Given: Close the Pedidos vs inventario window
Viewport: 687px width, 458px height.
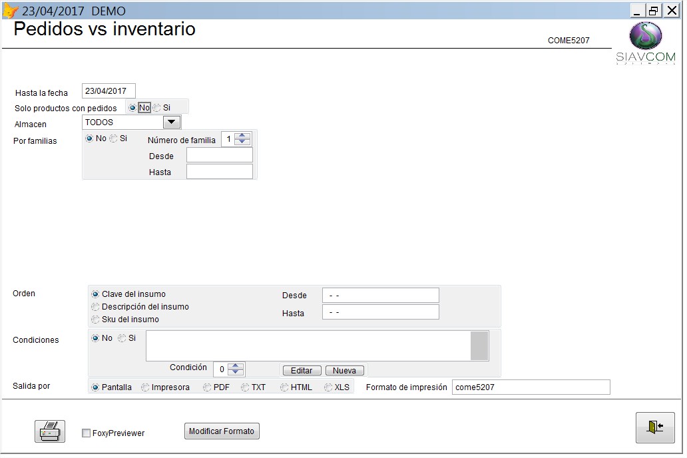Looking at the screenshot, I should point(671,11).
